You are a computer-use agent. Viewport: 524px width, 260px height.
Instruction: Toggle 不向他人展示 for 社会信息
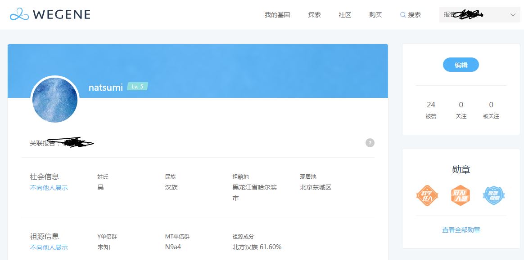click(49, 188)
